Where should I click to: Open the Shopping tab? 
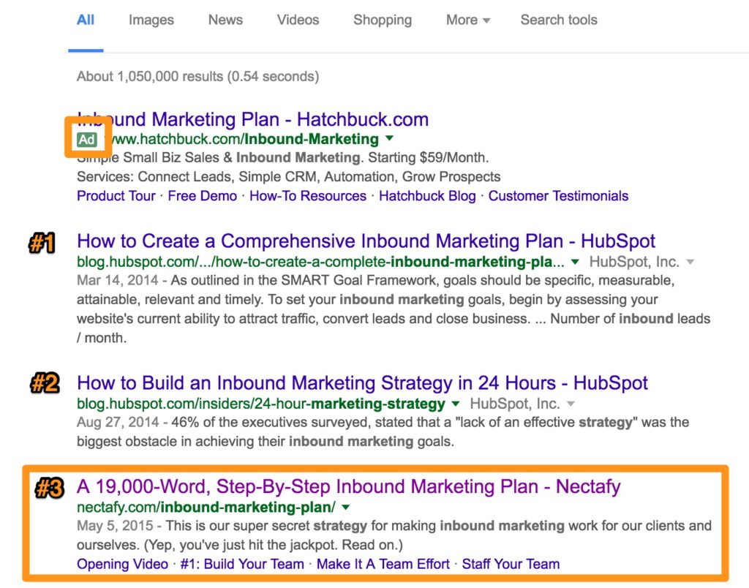[x=382, y=20]
